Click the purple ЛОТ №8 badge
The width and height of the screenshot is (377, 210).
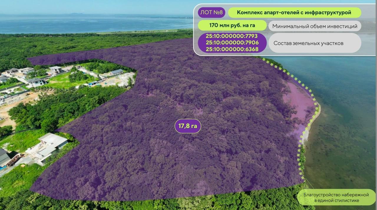click(212, 13)
